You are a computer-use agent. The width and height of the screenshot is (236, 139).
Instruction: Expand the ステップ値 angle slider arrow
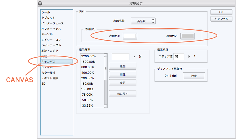tap(189, 56)
